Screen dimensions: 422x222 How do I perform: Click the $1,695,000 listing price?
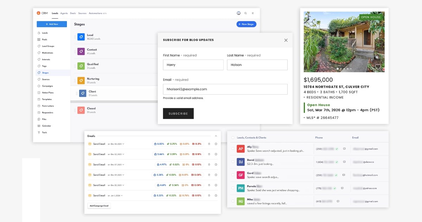(318, 80)
